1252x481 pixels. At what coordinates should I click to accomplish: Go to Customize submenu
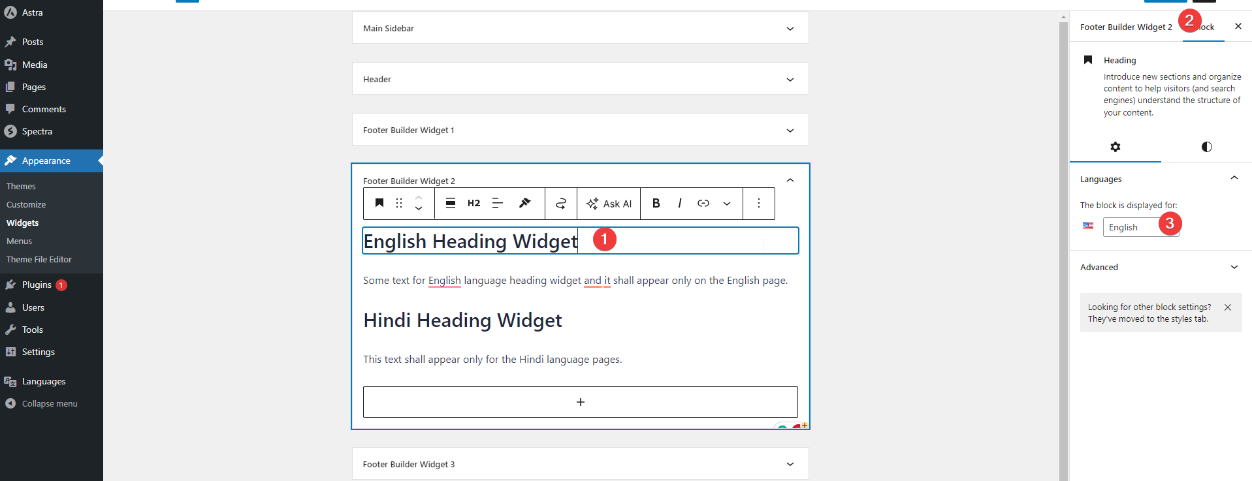[x=26, y=204]
